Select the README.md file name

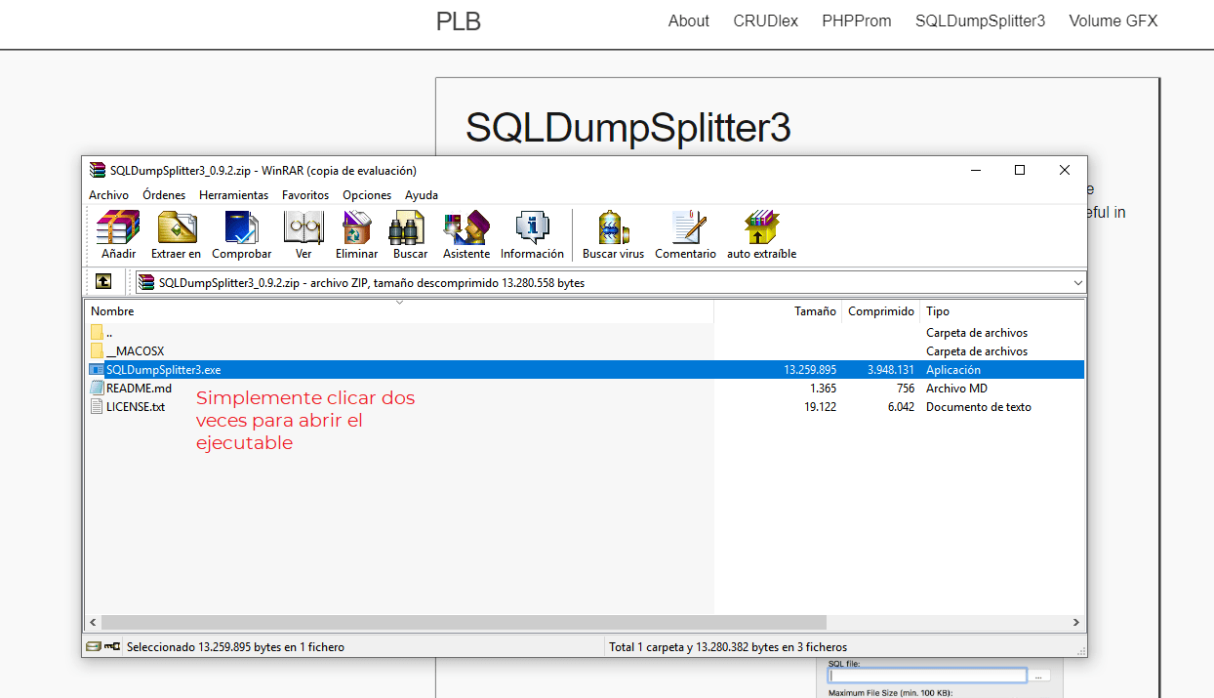click(x=139, y=389)
